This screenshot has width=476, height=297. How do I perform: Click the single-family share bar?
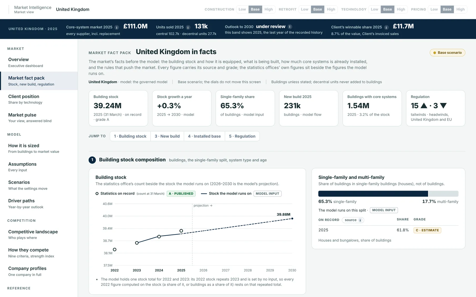point(373,194)
